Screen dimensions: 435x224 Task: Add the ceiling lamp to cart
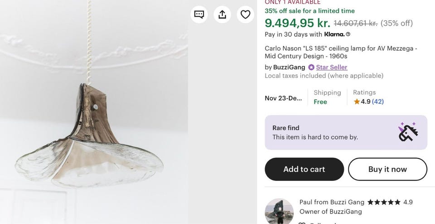304,169
